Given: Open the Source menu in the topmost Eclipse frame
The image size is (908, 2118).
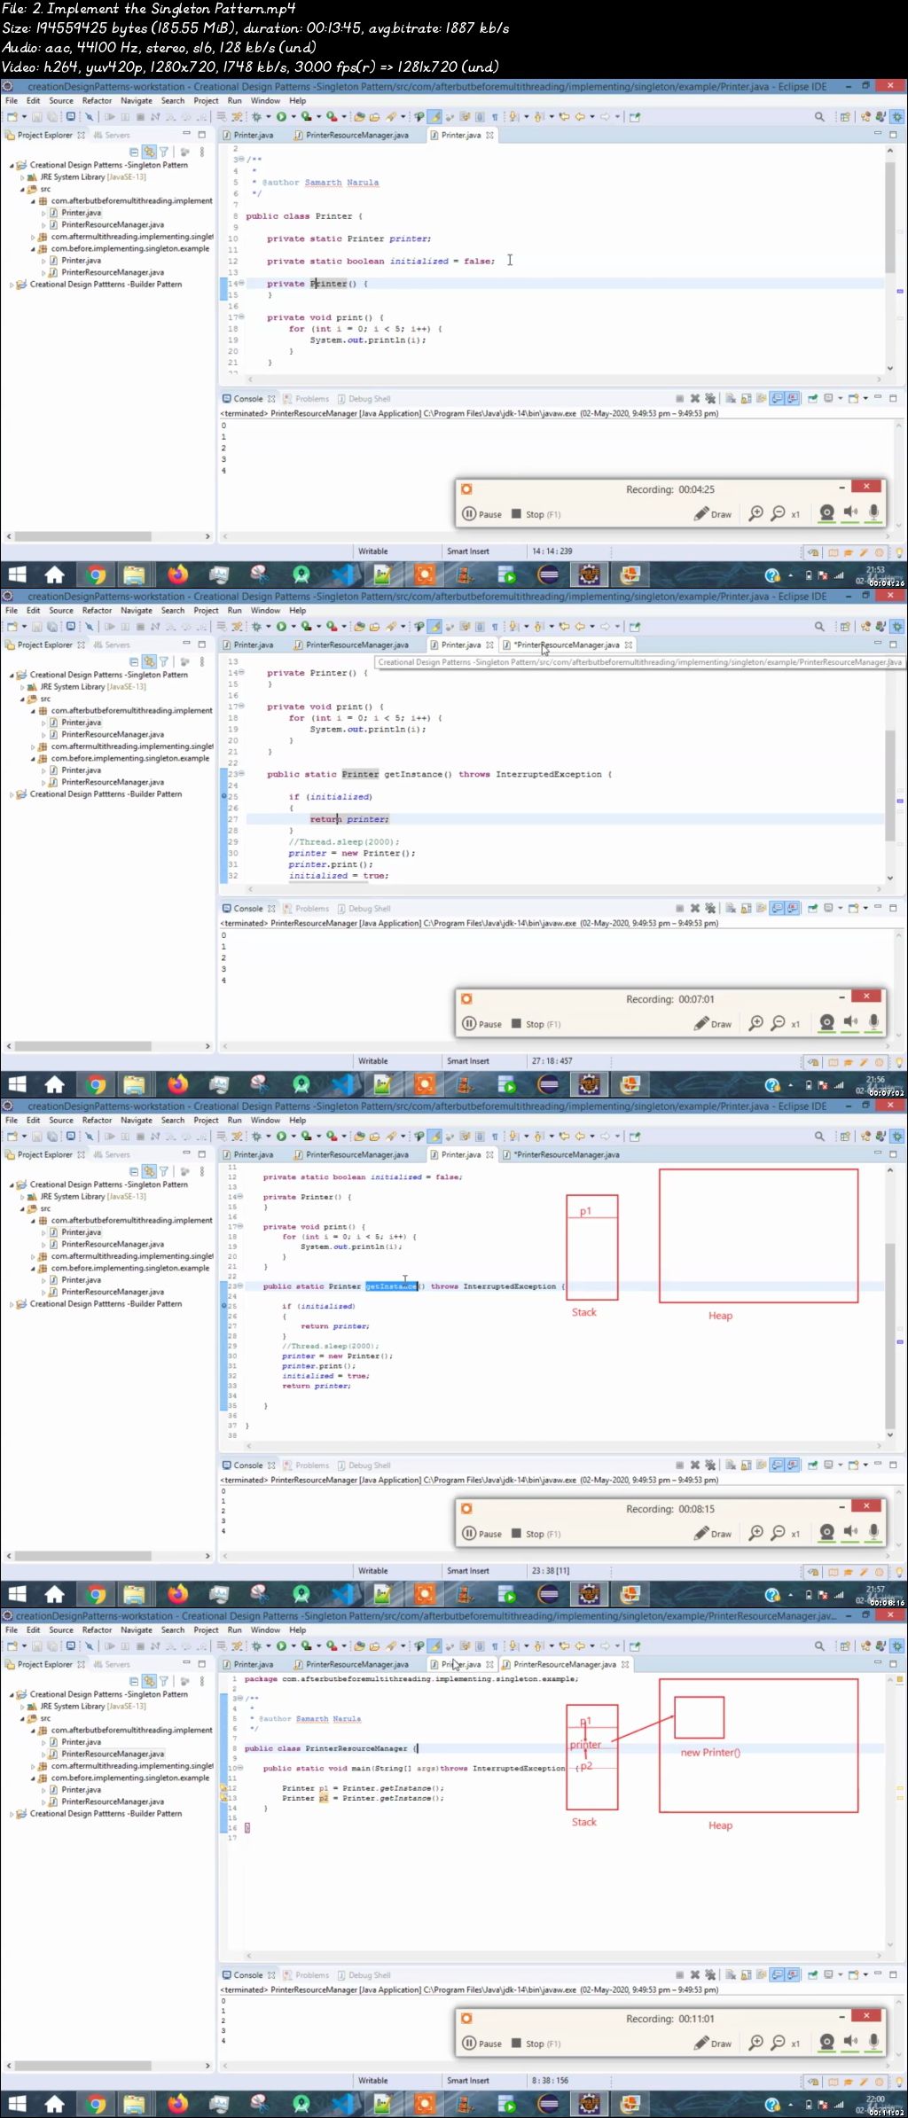Looking at the screenshot, I should click(x=61, y=101).
